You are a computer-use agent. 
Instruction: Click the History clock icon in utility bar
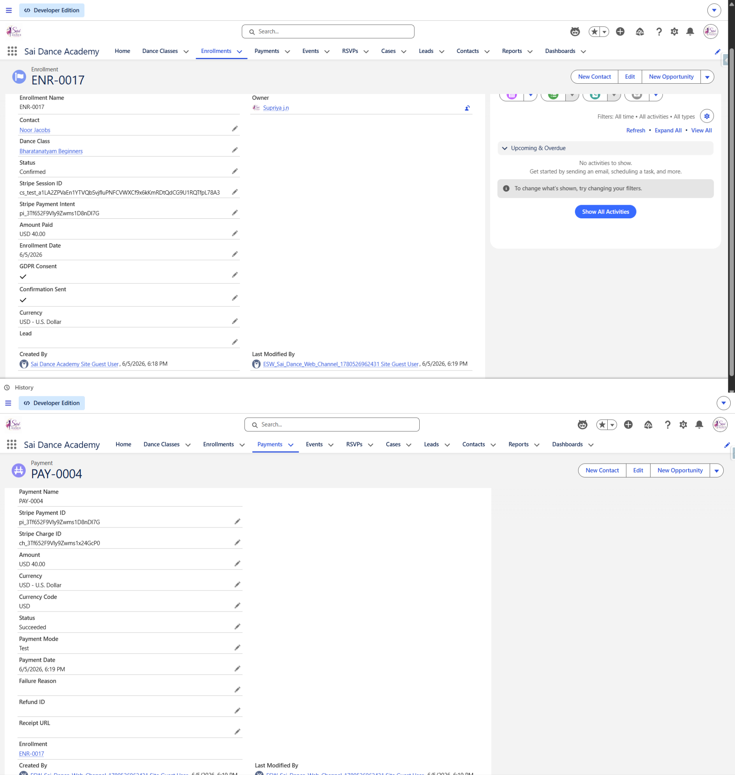[x=7, y=388]
